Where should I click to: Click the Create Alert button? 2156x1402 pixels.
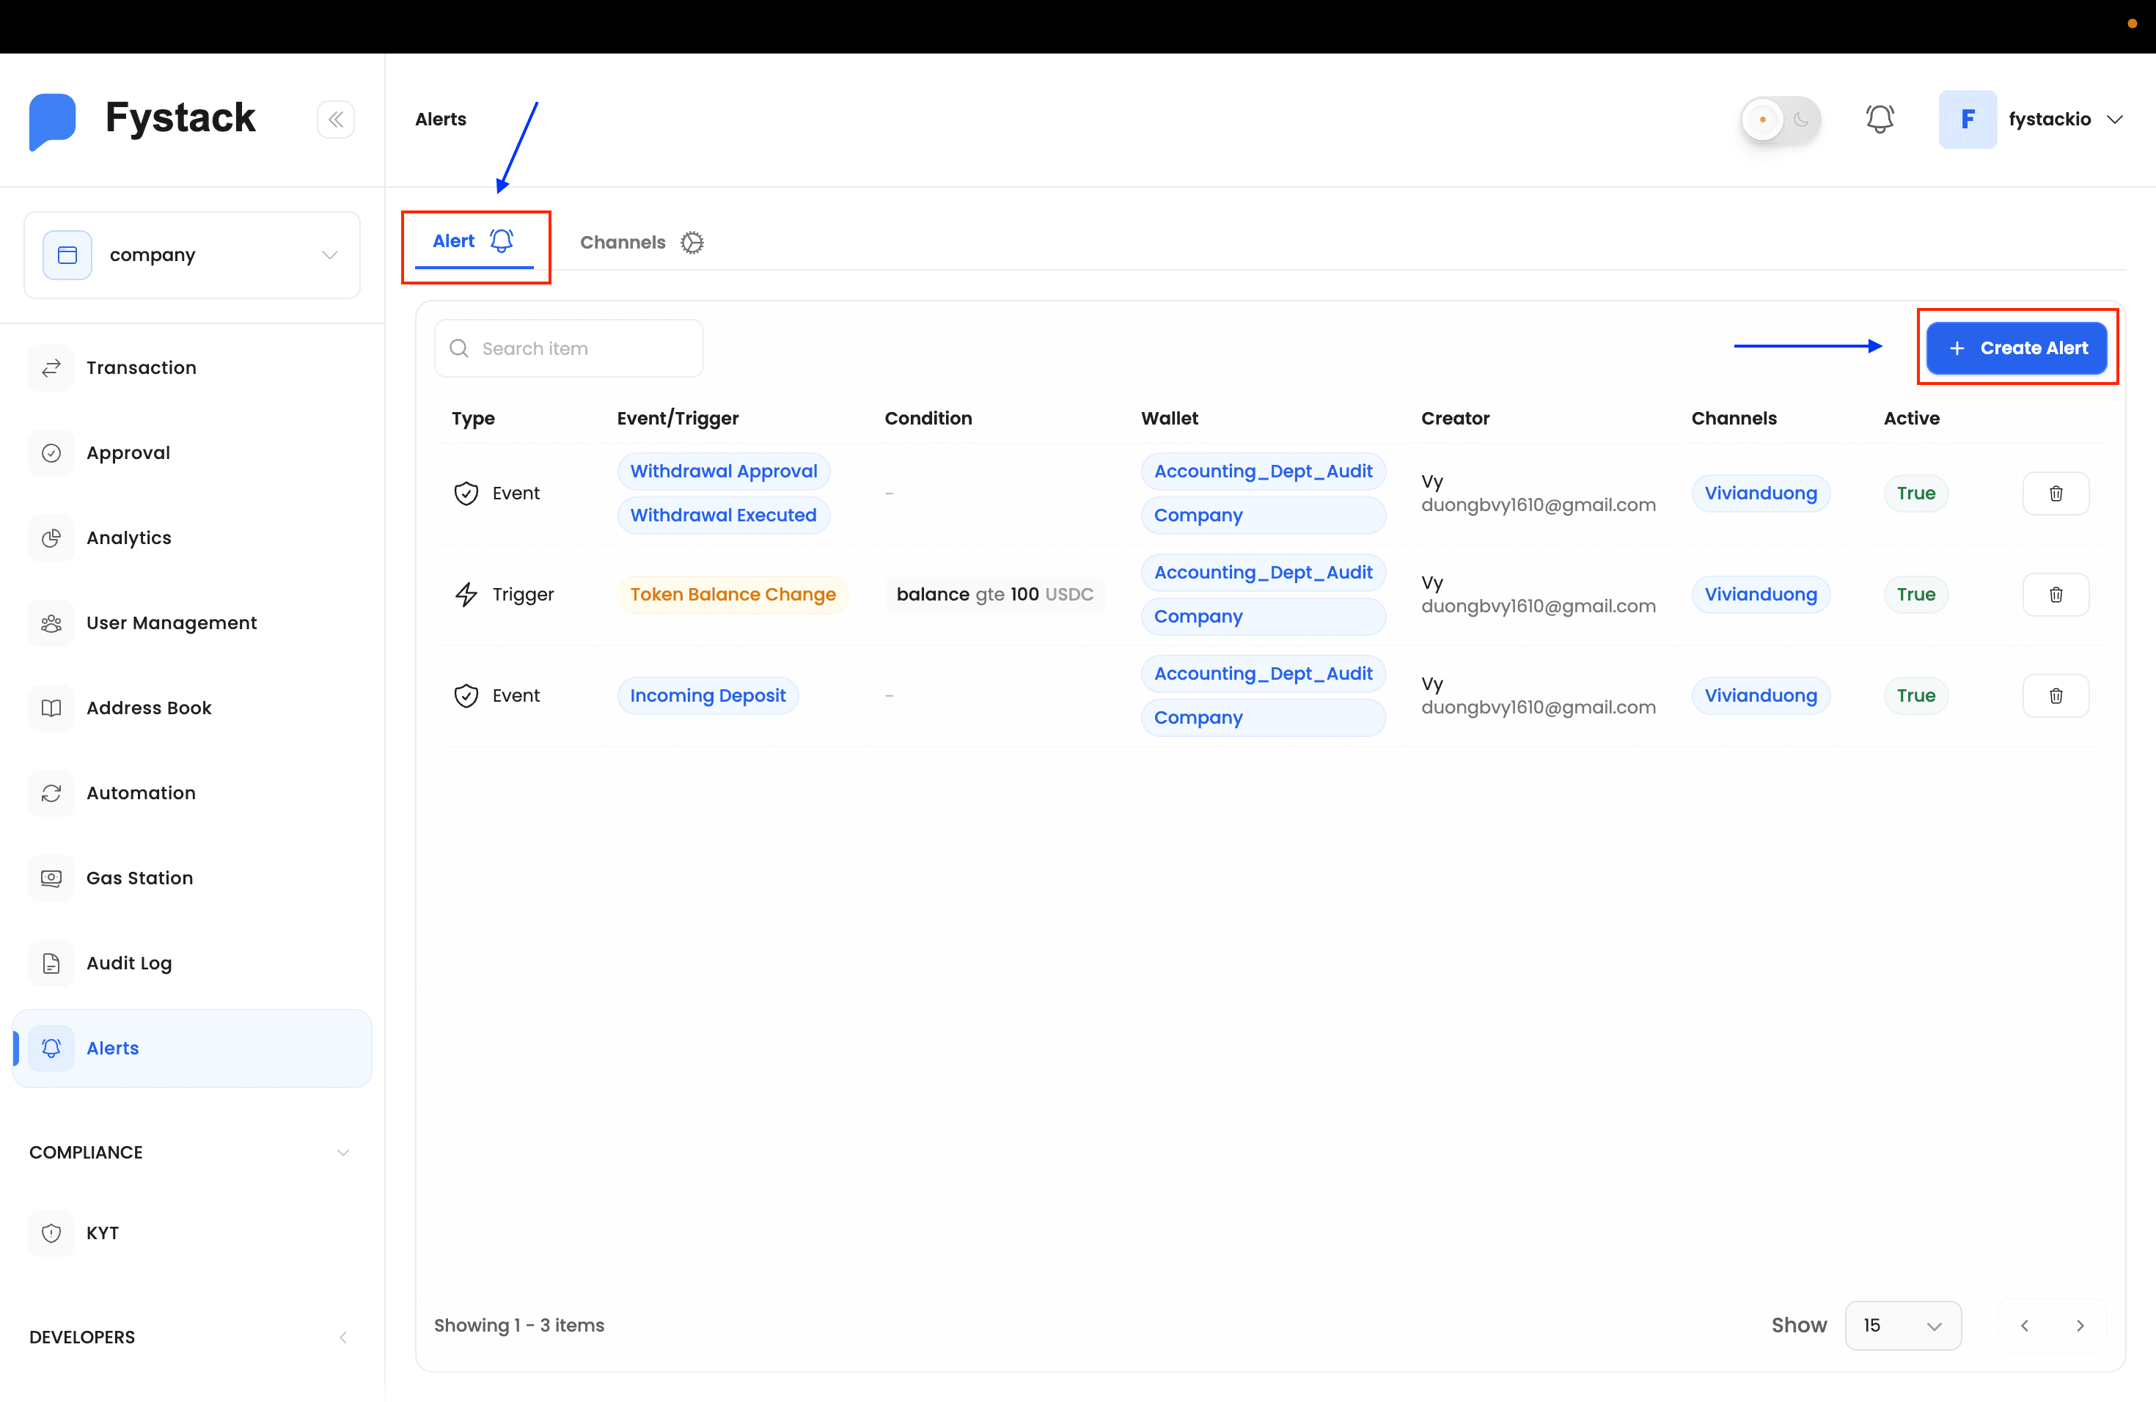pyautogui.click(x=2017, y=348)
